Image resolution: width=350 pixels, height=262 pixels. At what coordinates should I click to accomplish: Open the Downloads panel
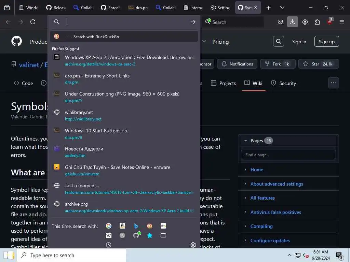(293, 22)
